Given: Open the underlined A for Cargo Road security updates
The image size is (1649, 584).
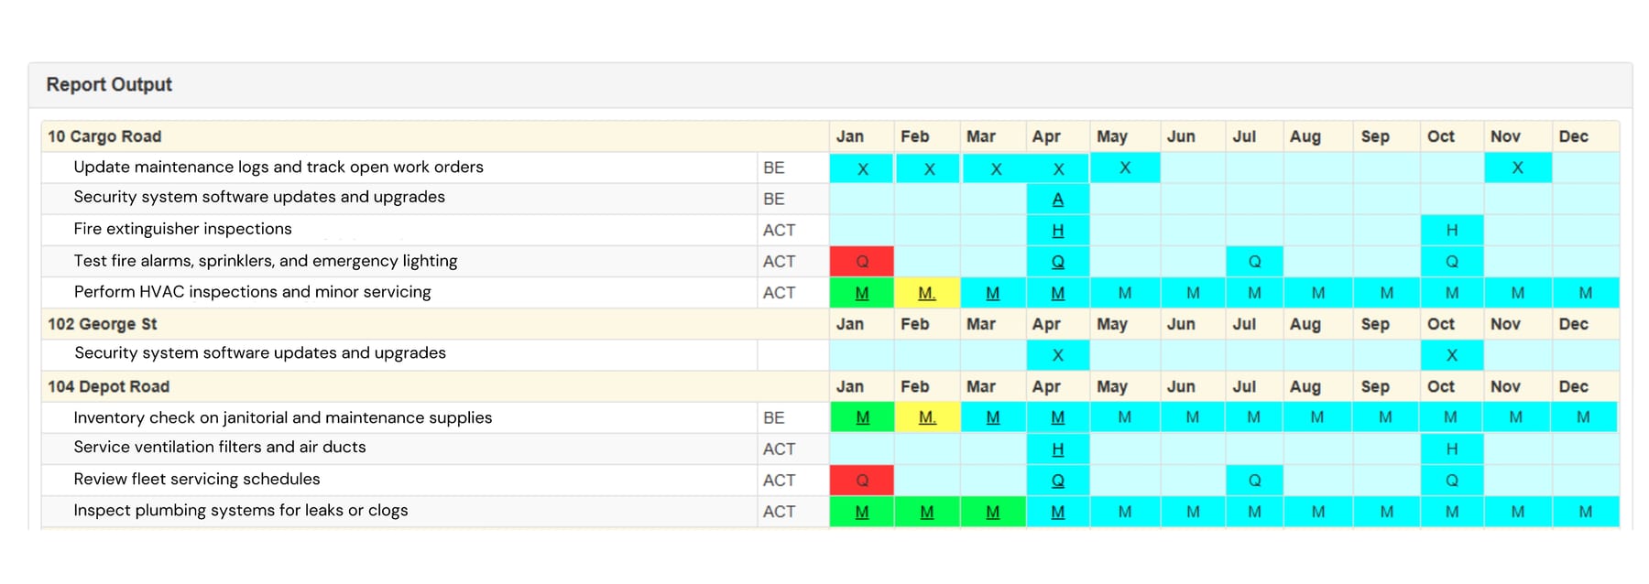Looking at the screenshot, I should pos(1057,200).
